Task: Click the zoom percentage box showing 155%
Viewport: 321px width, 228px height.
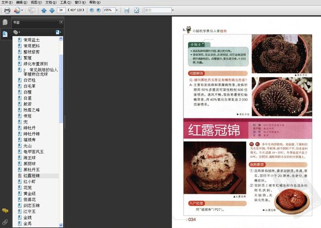Action: (109, 10)
